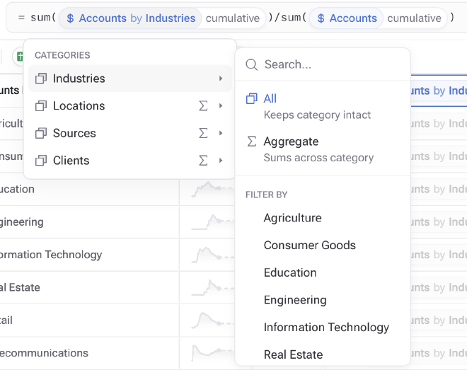Click the All option stack icon
Screen dimensions: 467x370
coord(251,98)
